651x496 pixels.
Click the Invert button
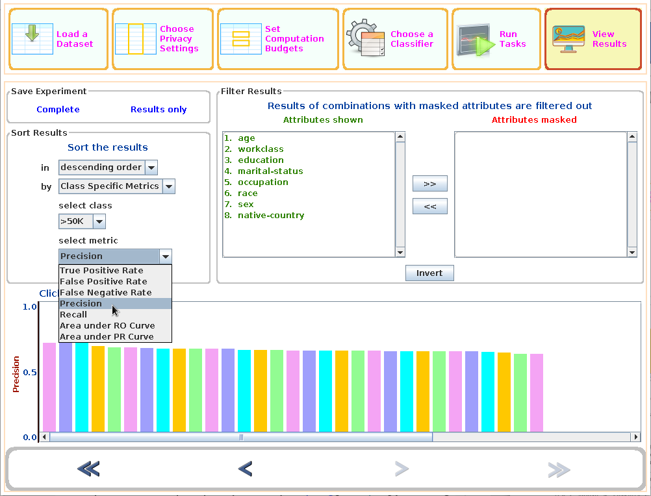(x=429, y=273)
